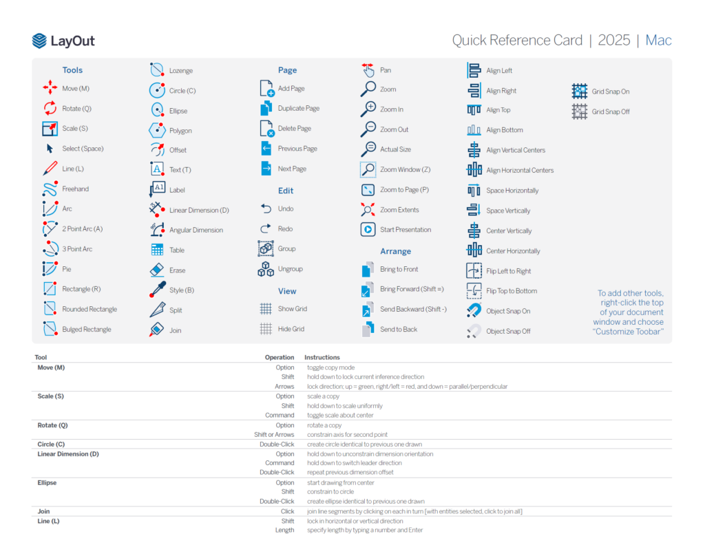Click the Align Top icon
This screenshot has height=545, width=705.
(x=474, y=109)
